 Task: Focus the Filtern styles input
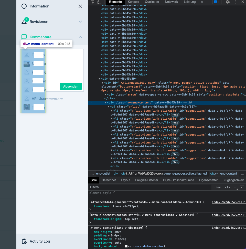[x=150, y=187]
